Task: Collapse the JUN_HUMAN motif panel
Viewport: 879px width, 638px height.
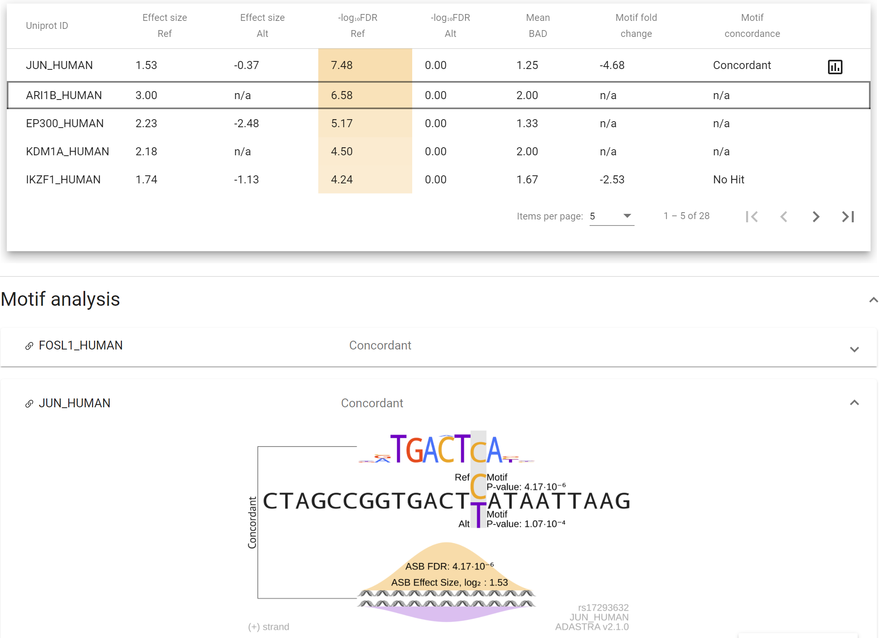Action: pos(854,403)
